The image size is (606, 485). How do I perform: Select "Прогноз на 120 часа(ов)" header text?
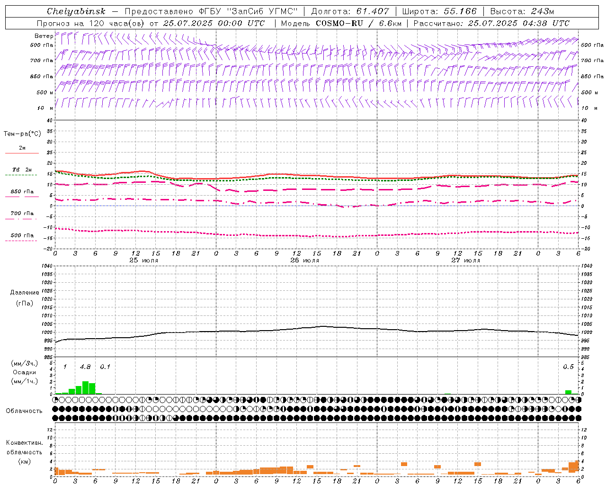91,23
